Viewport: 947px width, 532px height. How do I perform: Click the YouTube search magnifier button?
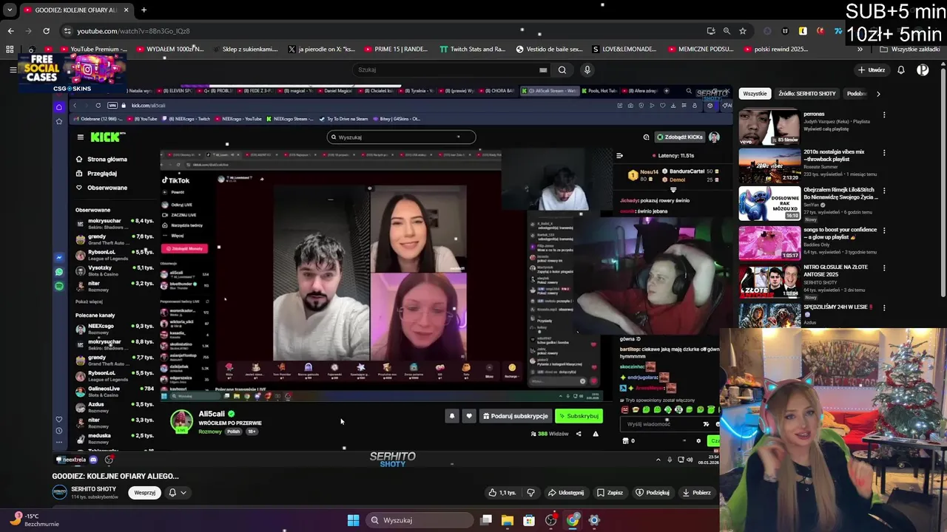tap(562, 70)
